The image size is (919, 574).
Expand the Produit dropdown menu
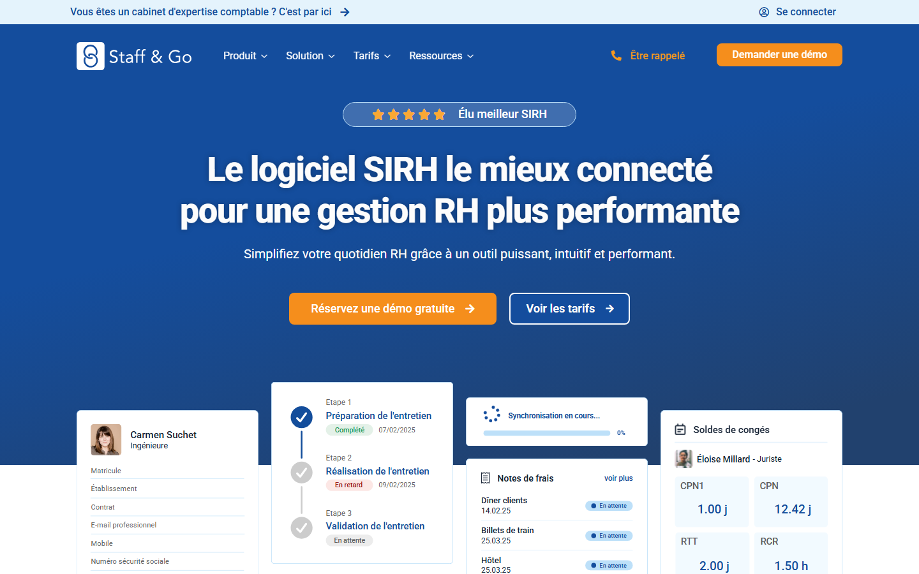(x=245, y=56)
